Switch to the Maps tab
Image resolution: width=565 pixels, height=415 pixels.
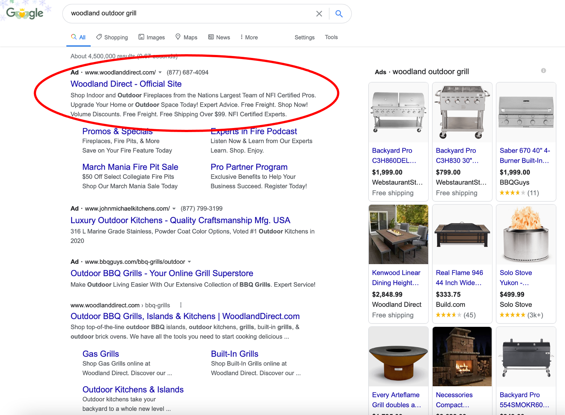coord(186,37)
